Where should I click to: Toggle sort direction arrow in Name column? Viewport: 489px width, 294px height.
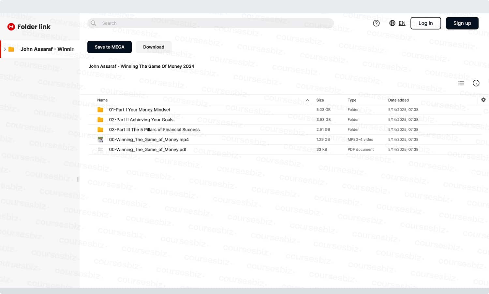tap(307, 100)
